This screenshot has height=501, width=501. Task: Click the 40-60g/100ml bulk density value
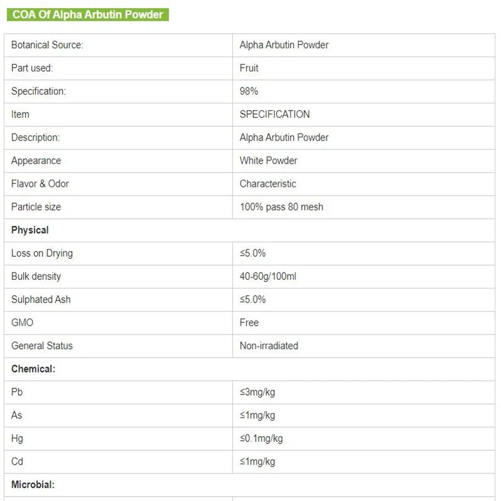267,277
